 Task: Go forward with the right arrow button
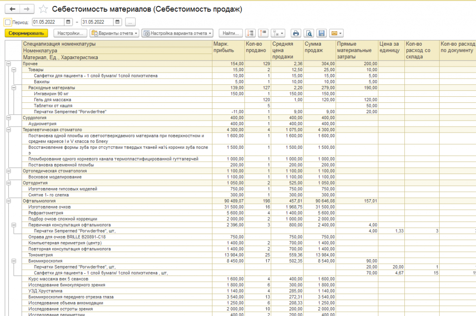tap(26, 9)
